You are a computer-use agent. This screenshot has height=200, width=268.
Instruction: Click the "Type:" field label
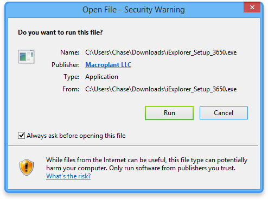pyautogui.click(x=71, y=77)
